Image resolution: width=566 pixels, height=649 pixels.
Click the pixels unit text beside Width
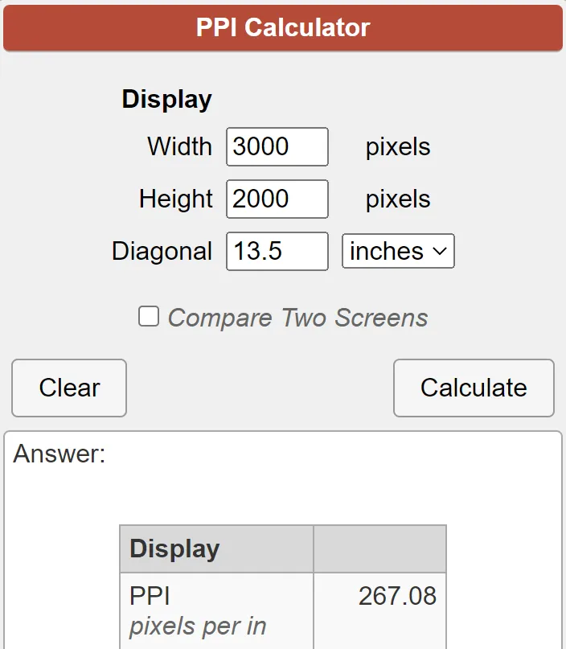tap(398, 147)
